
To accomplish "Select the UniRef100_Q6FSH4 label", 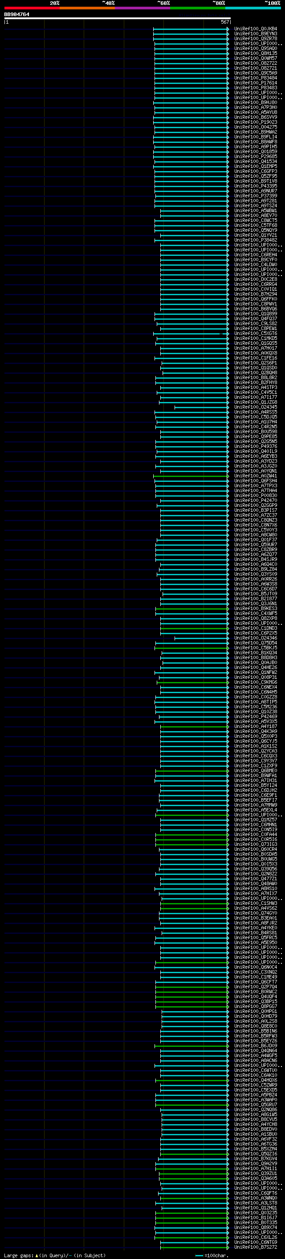I will pyautogui.click(x=256, y=481).
